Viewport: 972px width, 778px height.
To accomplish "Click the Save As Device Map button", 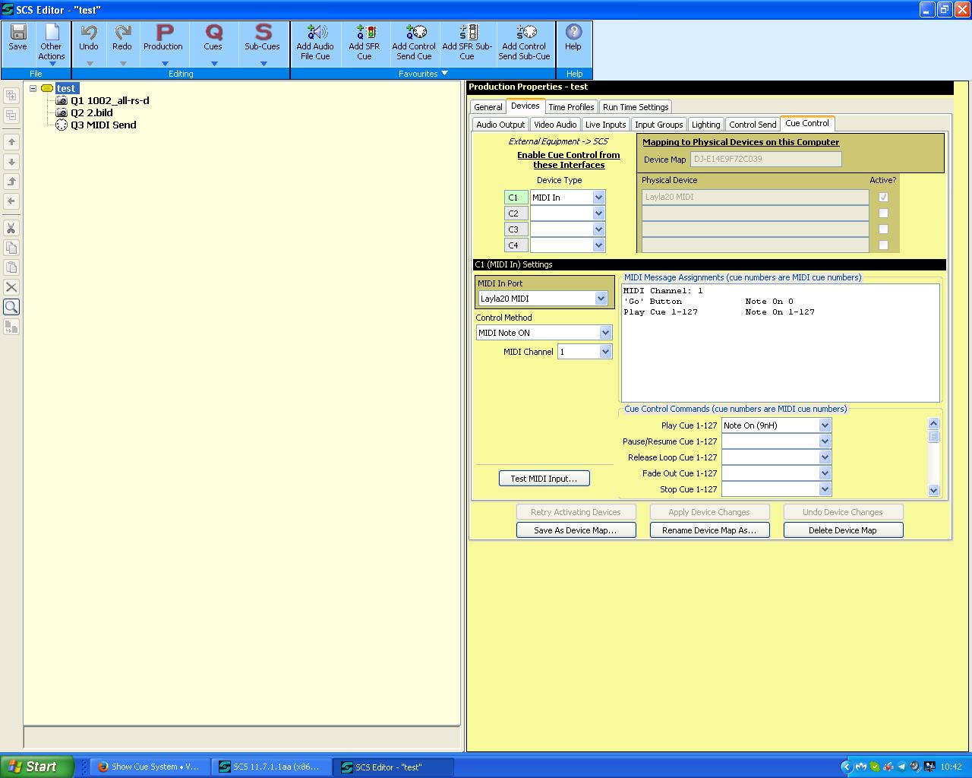I will 576,530.
